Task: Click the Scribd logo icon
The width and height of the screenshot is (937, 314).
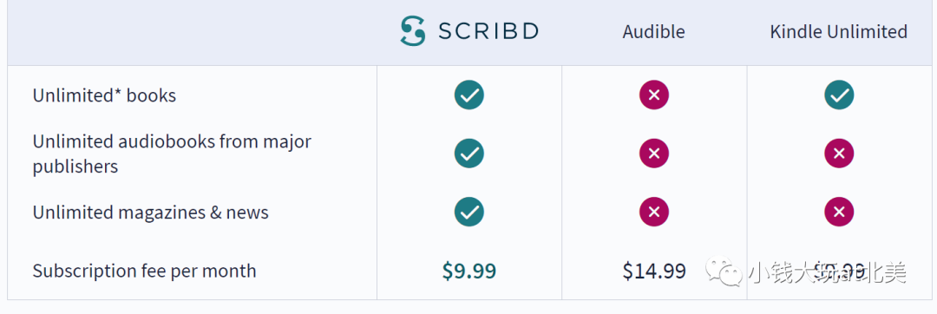Action: pos(413,31)
